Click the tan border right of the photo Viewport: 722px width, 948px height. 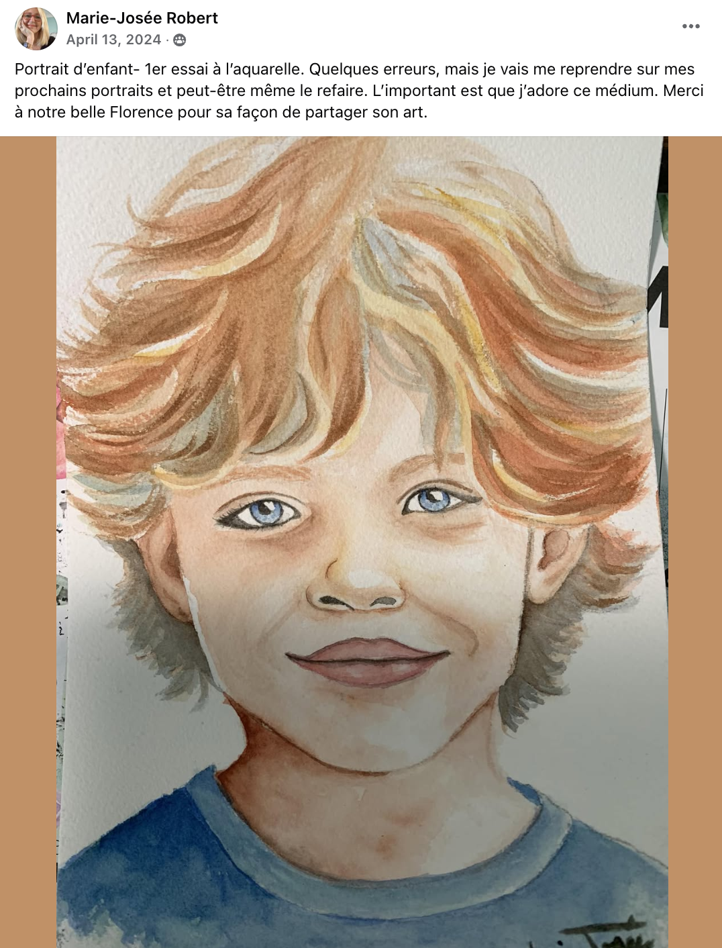[695, 542]
